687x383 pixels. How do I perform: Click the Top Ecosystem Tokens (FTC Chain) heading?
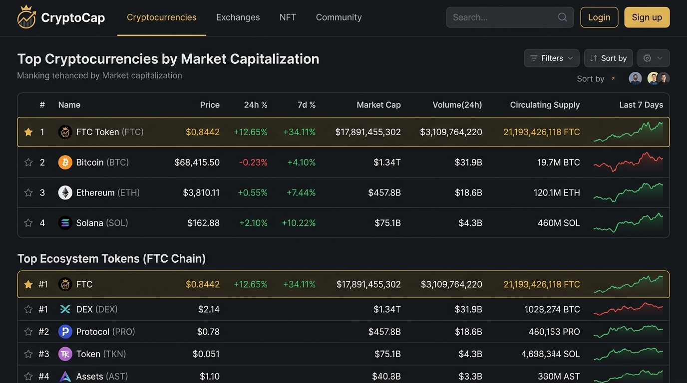pos(111,259)
